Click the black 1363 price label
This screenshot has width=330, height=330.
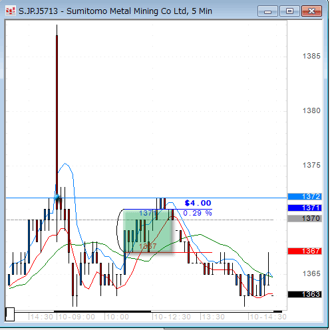tap(305, 294)
